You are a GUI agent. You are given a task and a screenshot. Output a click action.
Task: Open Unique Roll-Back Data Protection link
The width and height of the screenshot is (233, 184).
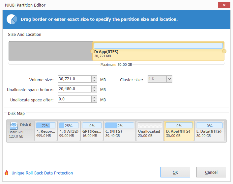(42, 173)
